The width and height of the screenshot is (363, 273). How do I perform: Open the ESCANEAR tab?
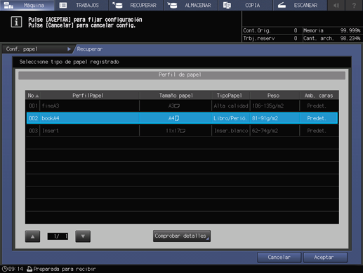[300, 5]
